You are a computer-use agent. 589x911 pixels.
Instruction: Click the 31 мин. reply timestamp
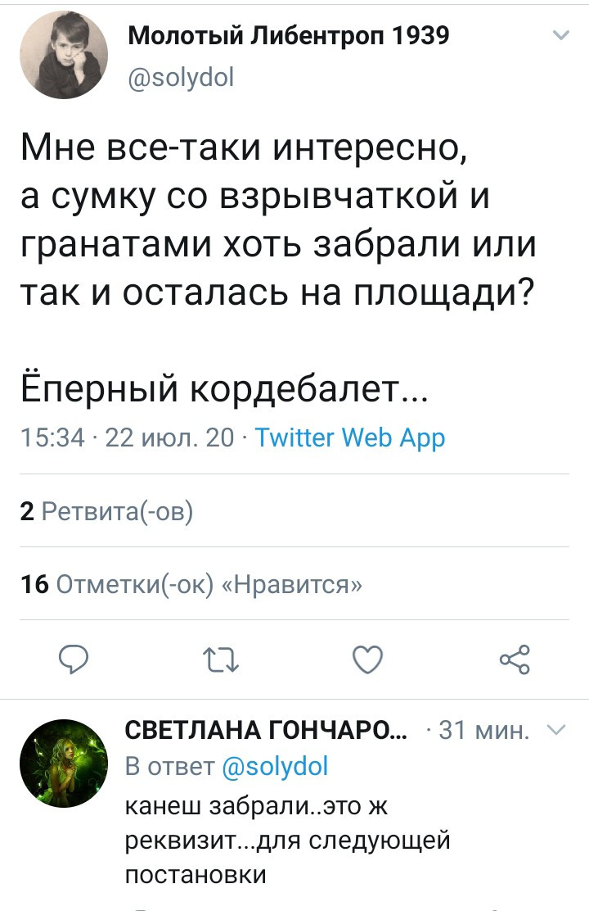[x=486, y=730]
